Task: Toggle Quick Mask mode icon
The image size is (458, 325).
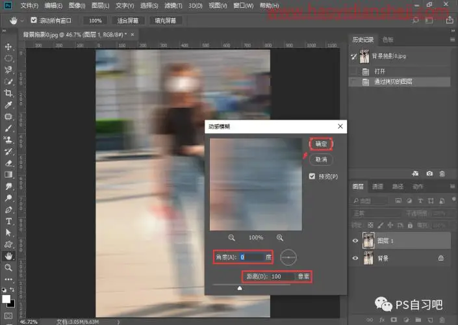Action: coord(8,316)
